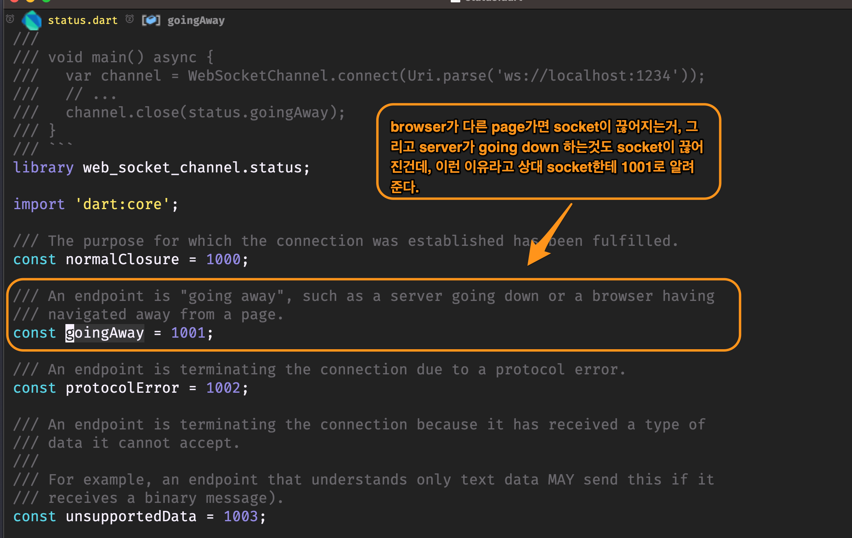Click the Dart logo icon in the breadcrumb
The width and height of the screenshot is (852, 538).
[32, 20]
